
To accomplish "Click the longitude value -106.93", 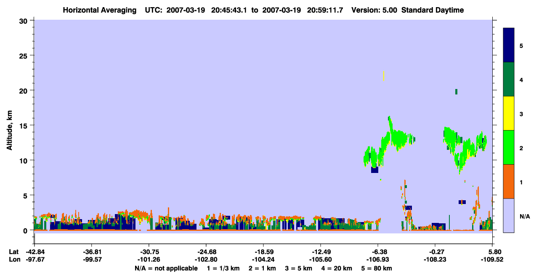I will point(378,259).
